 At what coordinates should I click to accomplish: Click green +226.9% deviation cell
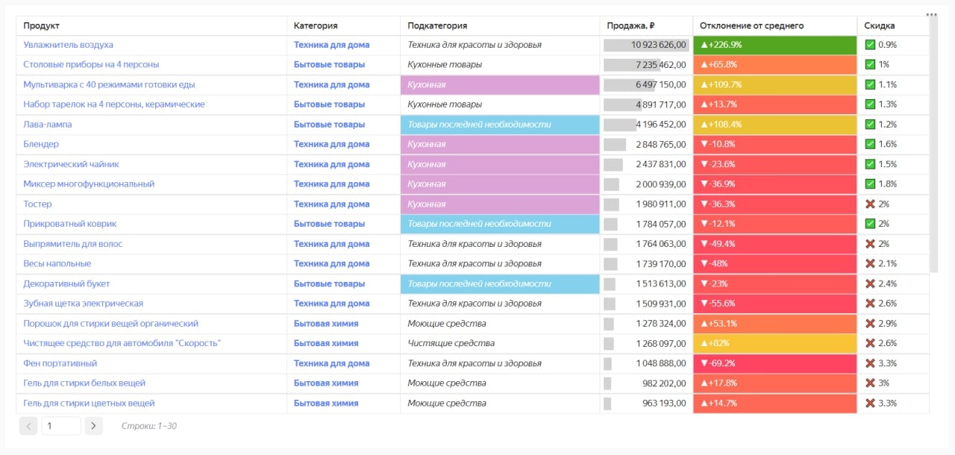[774, 45]
